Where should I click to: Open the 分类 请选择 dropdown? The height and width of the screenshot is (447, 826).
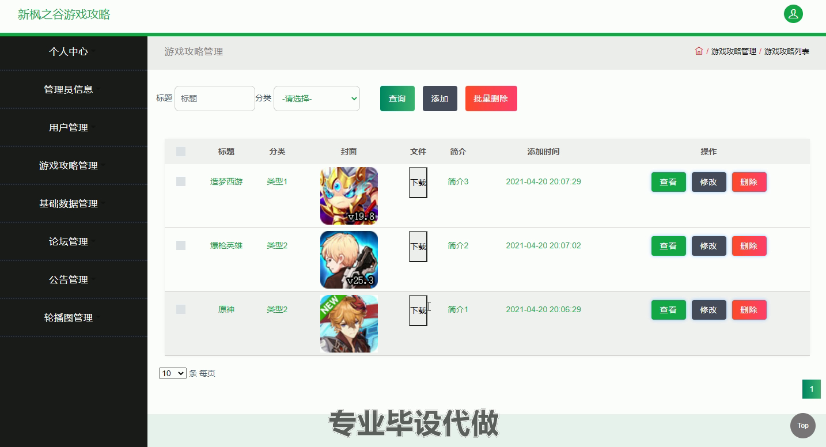pos(317,99)
